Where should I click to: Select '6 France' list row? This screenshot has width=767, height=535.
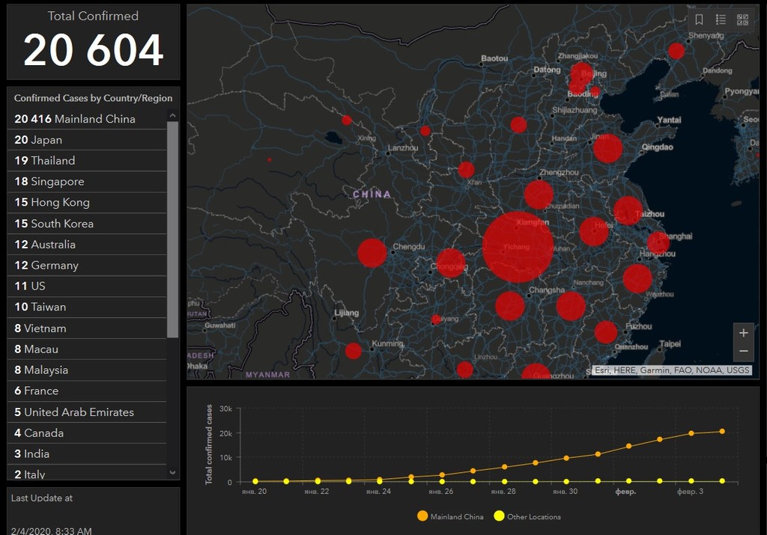click(x=87, y=391)
